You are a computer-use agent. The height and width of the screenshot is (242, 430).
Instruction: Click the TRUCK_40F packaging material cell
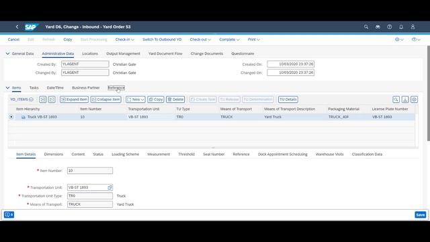point(339,117)
